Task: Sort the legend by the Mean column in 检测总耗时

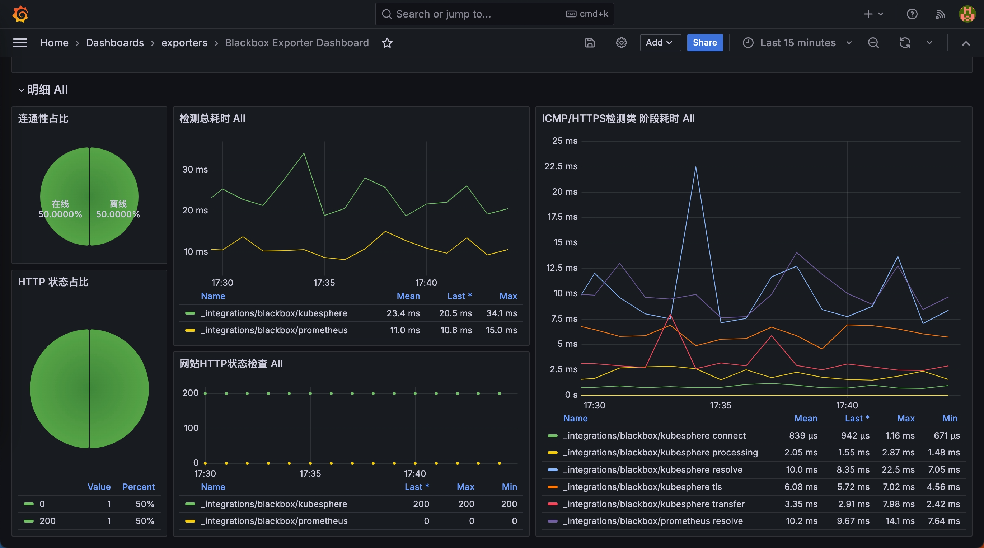Action: (408, 296)
